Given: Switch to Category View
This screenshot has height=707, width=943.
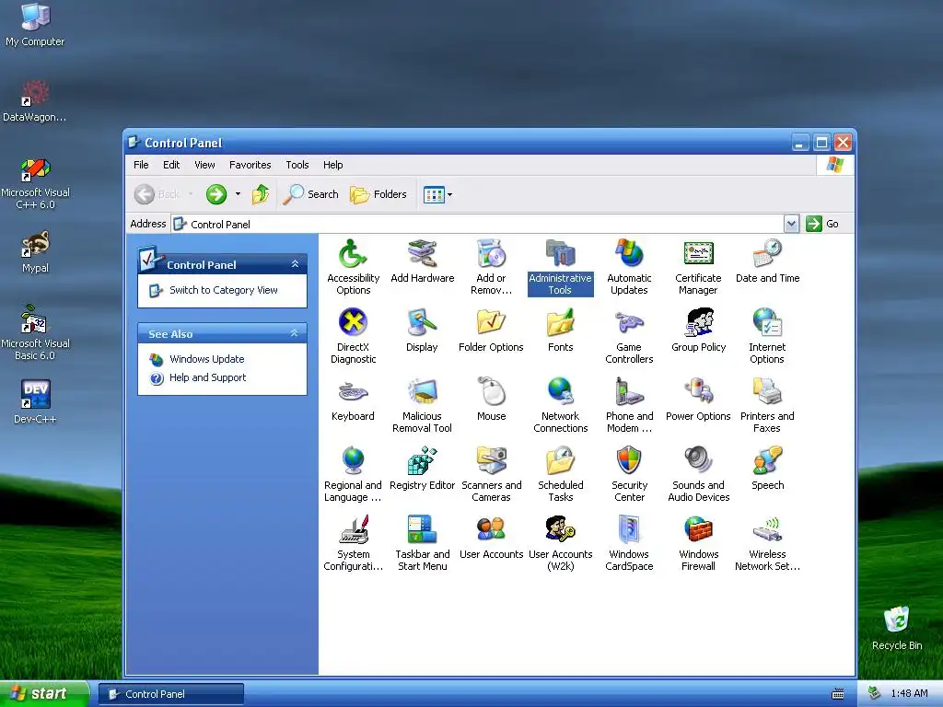Looking at the screenshot, I should 223,290.
